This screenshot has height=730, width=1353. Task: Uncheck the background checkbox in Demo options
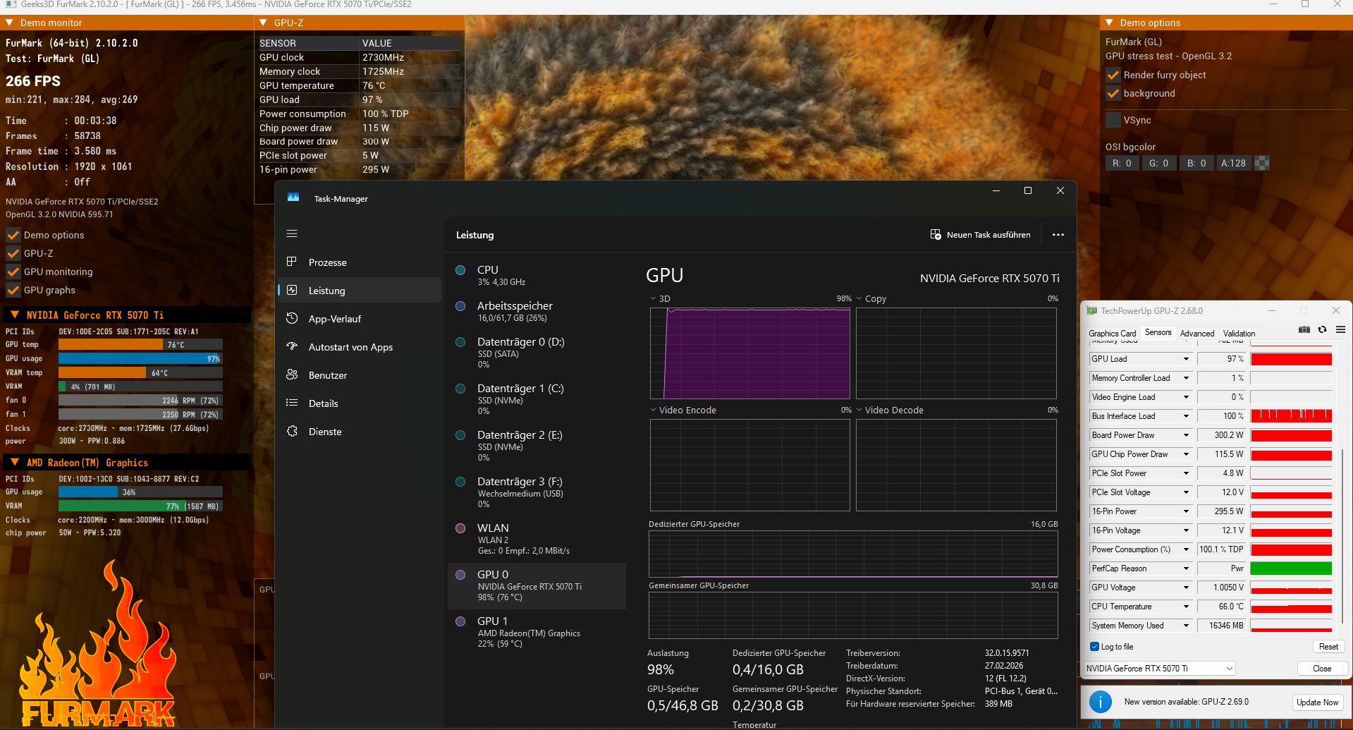(1113, 93)
